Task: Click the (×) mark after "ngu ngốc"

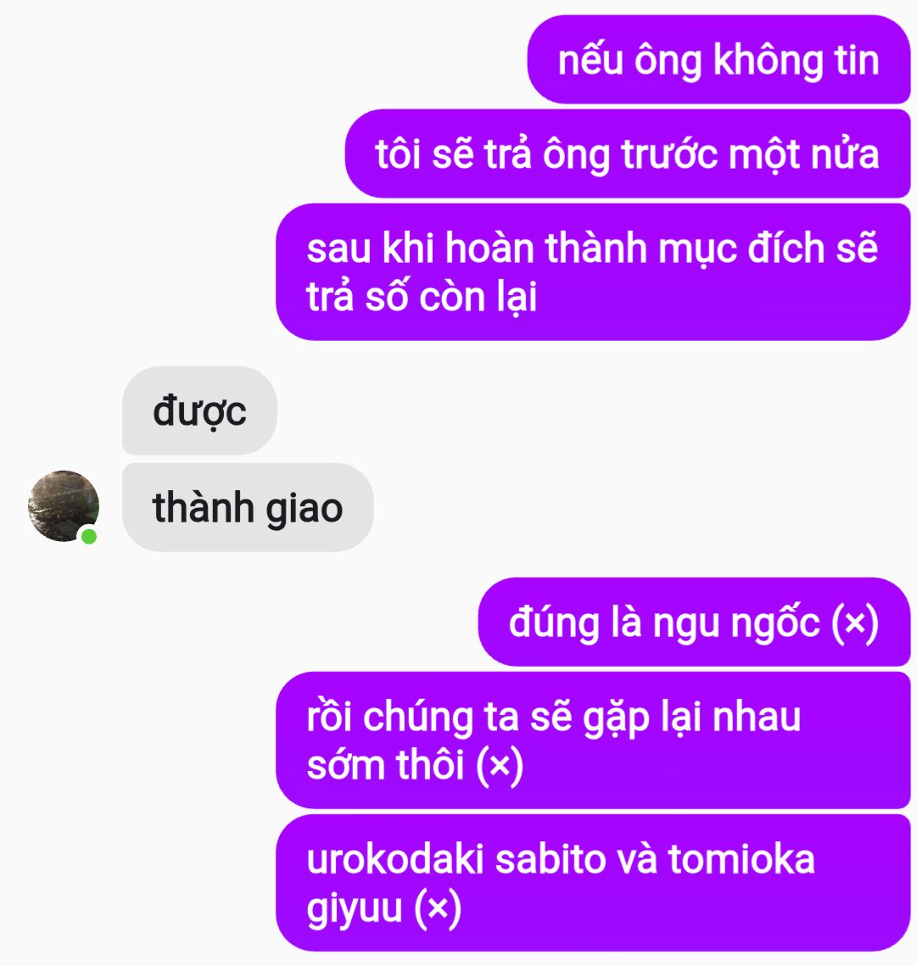Action: pos(855,623)
